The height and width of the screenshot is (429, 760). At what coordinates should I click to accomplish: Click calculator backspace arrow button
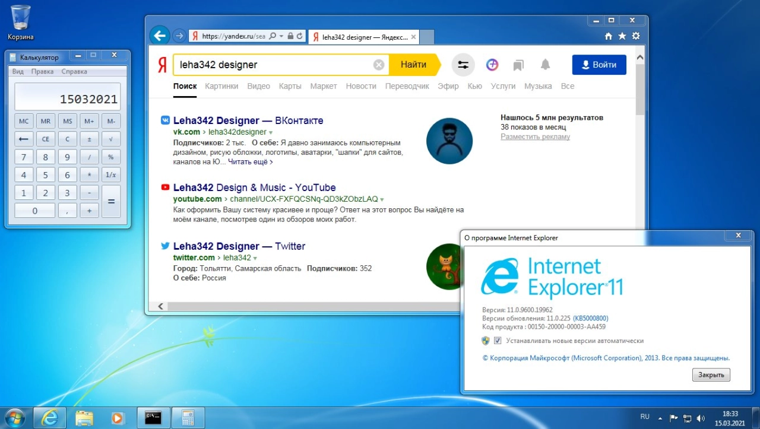[24, 139]
